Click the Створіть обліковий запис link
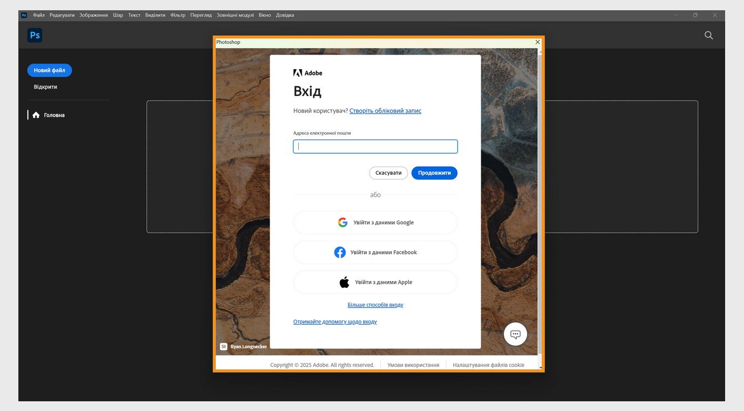The image size is (744, 411). tap(385, 111)
